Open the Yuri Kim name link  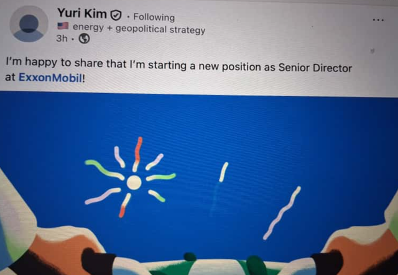tap(81, 13)
